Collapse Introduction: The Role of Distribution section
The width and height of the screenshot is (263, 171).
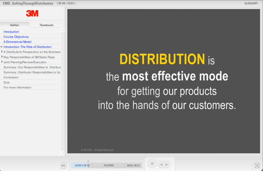coord(1,47)
